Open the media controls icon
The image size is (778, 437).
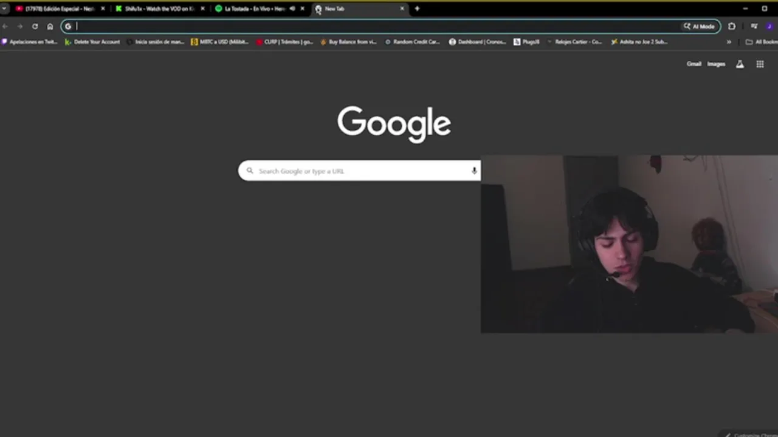(754, 26)
